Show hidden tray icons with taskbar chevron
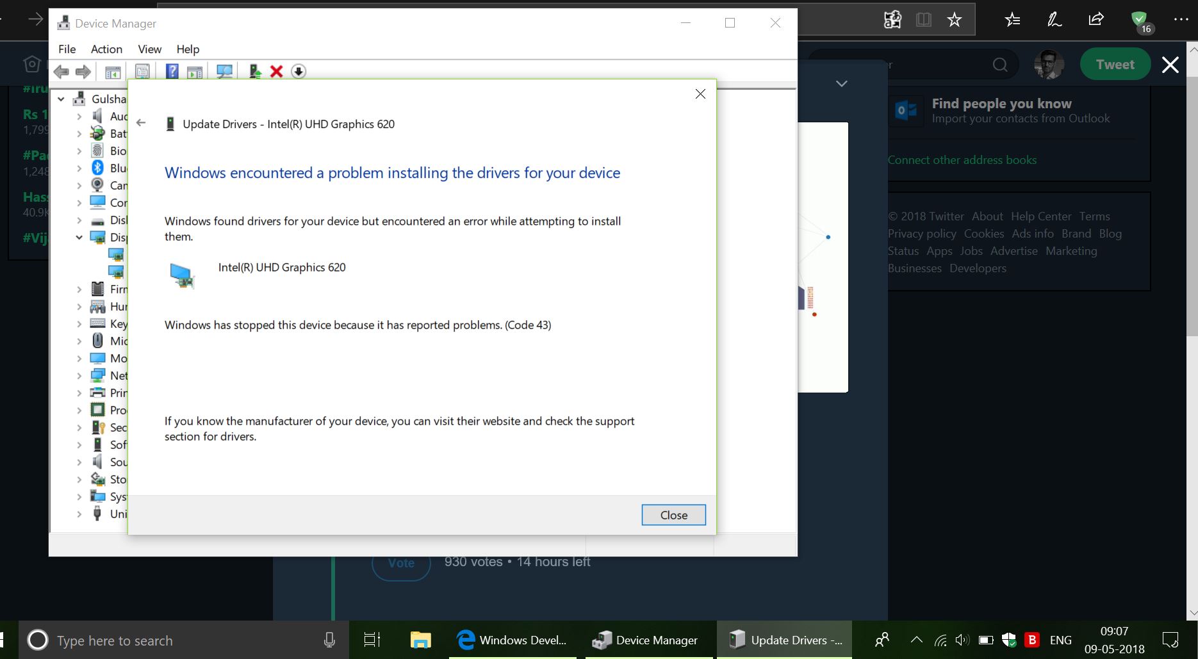1198x659 pixels. pos(917,640)
